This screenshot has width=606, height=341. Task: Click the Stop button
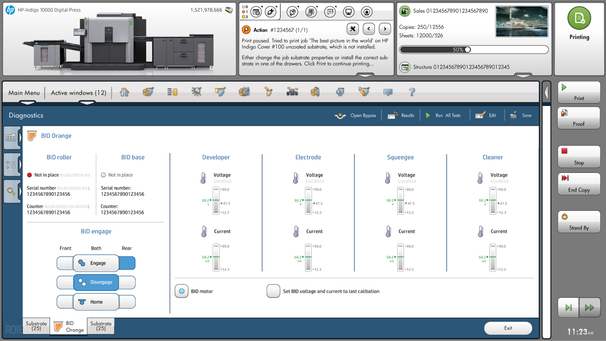(x=579, y=157)
